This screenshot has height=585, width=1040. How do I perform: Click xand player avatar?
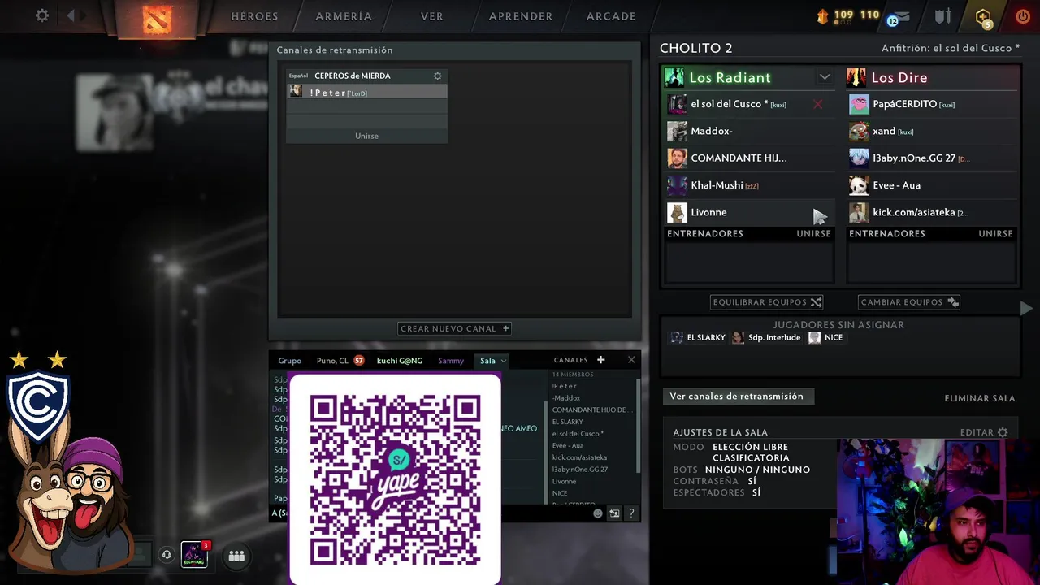[x=859, y=131]
